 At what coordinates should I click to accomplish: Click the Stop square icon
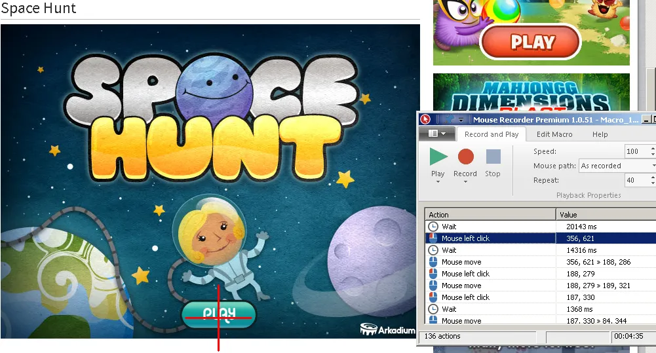tap(493, 157)
